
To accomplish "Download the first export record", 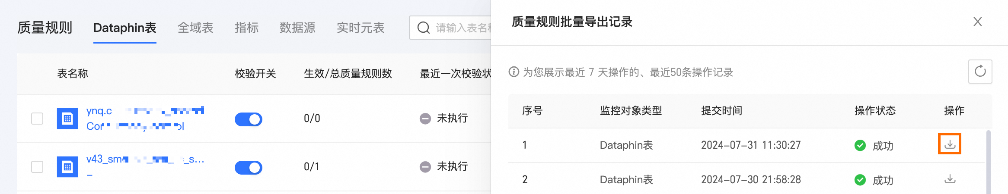I will click(x=949, y=144).
